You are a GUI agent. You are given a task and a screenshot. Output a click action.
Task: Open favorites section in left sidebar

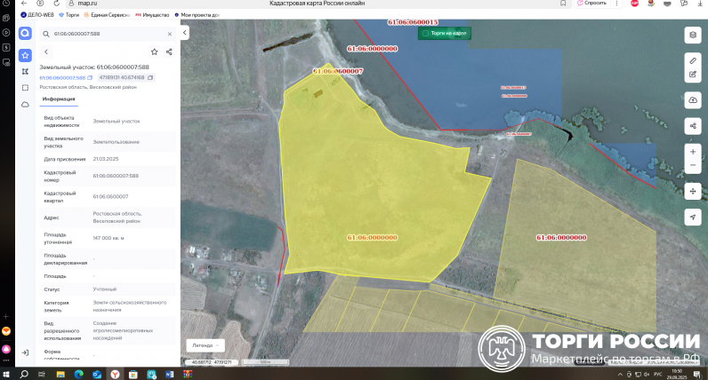tap(25, 55)
